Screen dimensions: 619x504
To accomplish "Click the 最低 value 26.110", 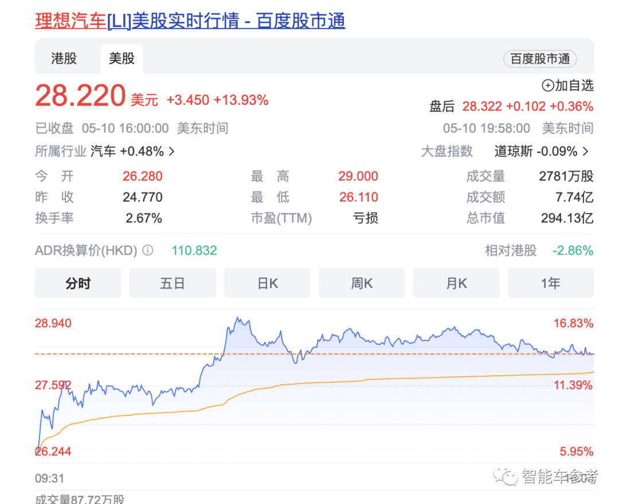I will tap(358, 197).
